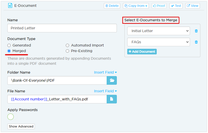Choose Automated Import radio option
Viewport: 208px width, 133px height.
pos(67,46)
